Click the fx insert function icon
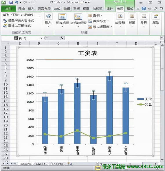Viewport: 165px width, 171px height. point(62,38)
